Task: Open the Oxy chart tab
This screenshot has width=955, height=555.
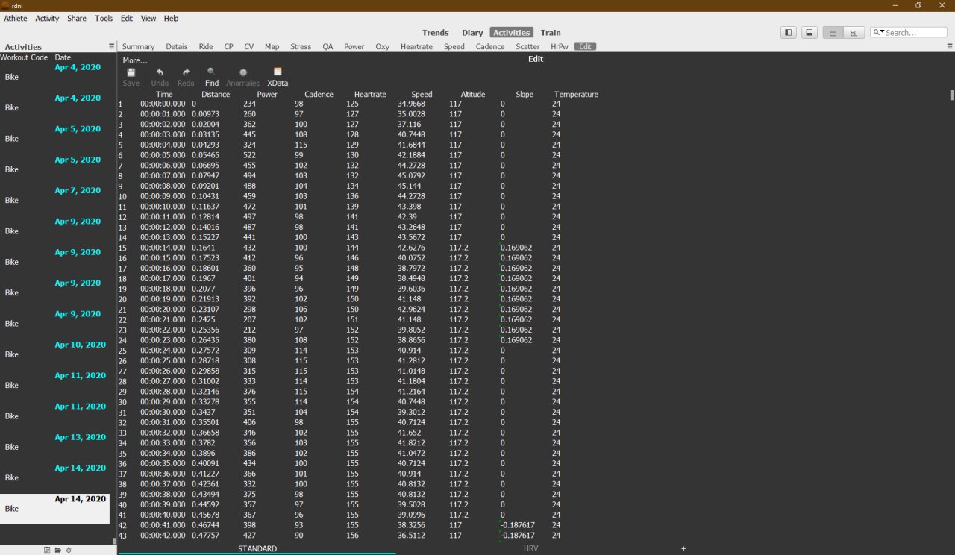Action: (x=383, y=46)
